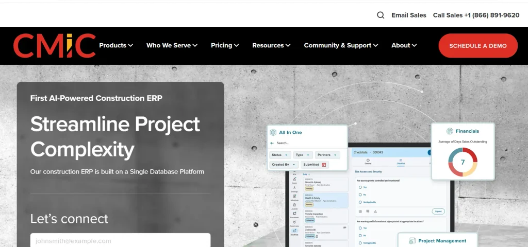This screenshot has height=247, width=528.
Task: Expand the Resources menu
Action: tap(271, 45)
